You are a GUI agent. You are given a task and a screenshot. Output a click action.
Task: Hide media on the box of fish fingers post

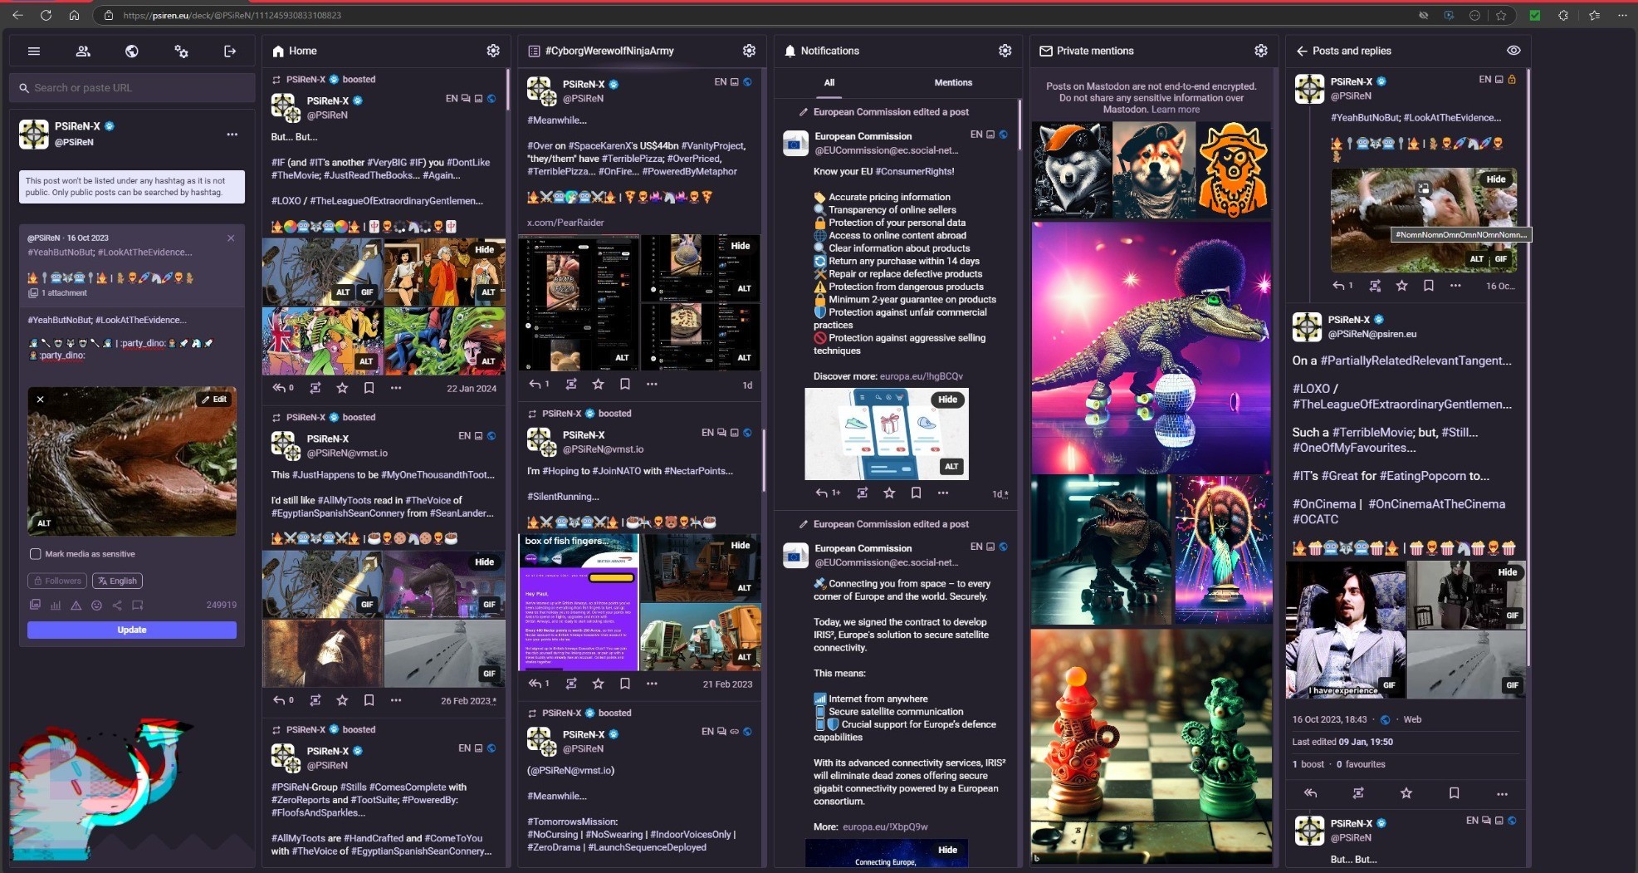click(740, 545)
